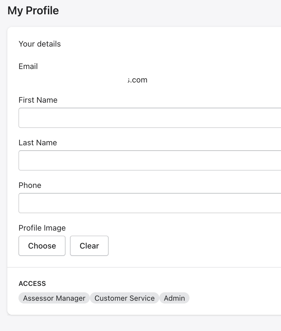
Task: Click the Phone label text
Action: (30, 185)
